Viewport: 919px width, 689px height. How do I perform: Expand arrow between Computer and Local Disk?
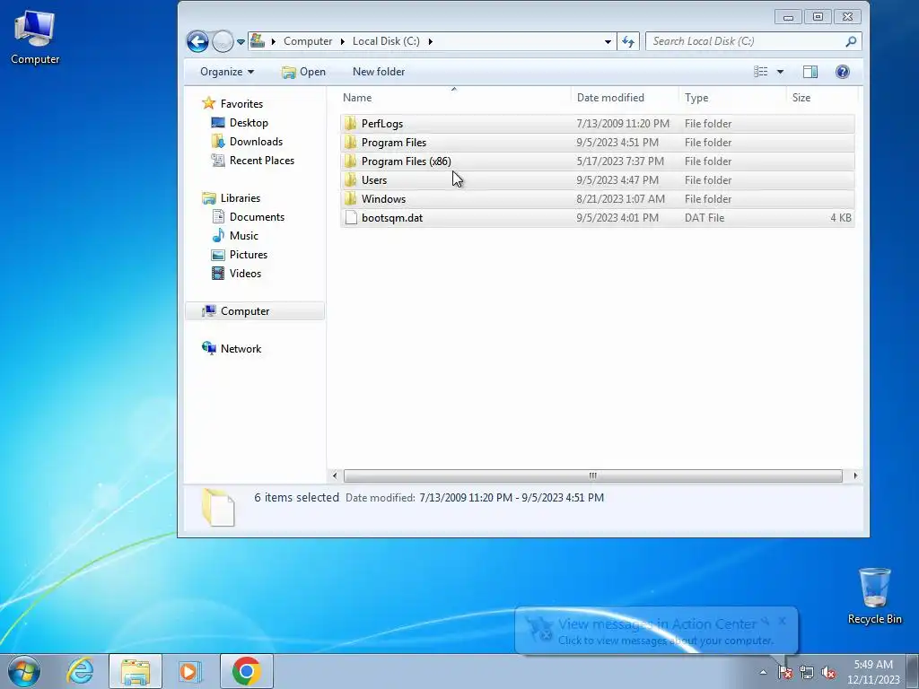tap(342, 41)
